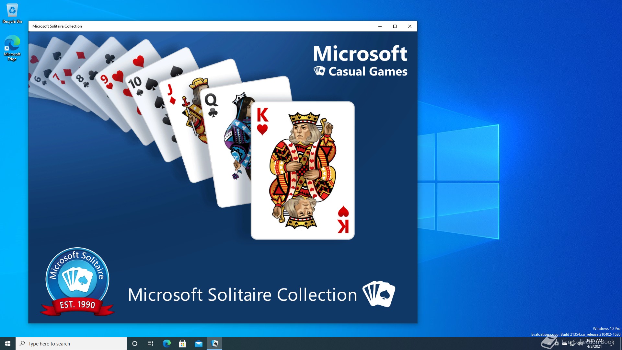
Task: Open the OneDrive cloud tray icon
Action: point(565,344)
